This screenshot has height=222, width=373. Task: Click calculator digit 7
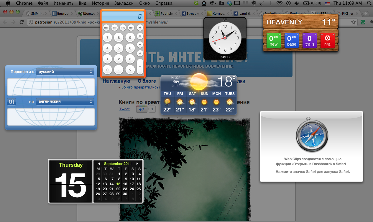107,38
